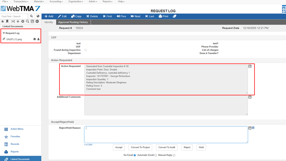This screenshot has width=286, height=161.
Task: Click the Convert To Project button
Action: click(140, 147)
